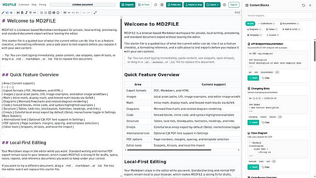
Task: Copy the Class Diagram snippet
Action: pos(266,167)
